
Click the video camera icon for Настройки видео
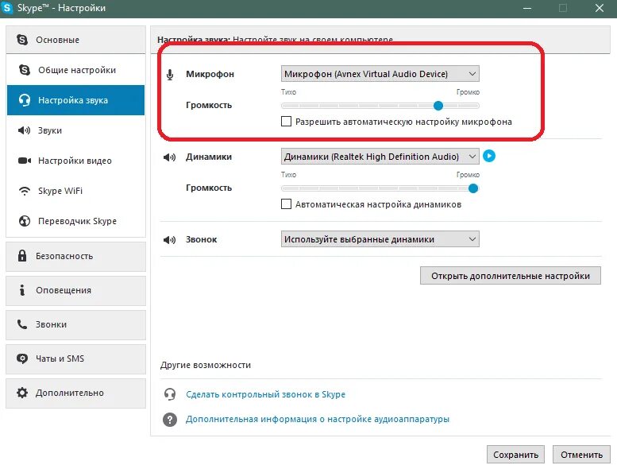pos(25,161)
